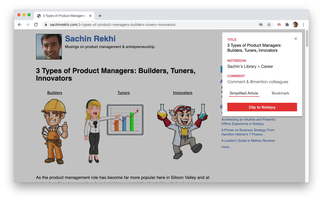
Task: Expand the more... link in sidebar
Action: tap(226, 147)
